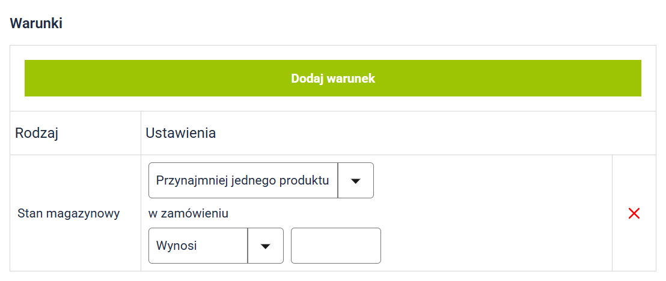Click the 'Wynosi' selected value text
This screenshot has height=281, width=666.
(177, 246)
